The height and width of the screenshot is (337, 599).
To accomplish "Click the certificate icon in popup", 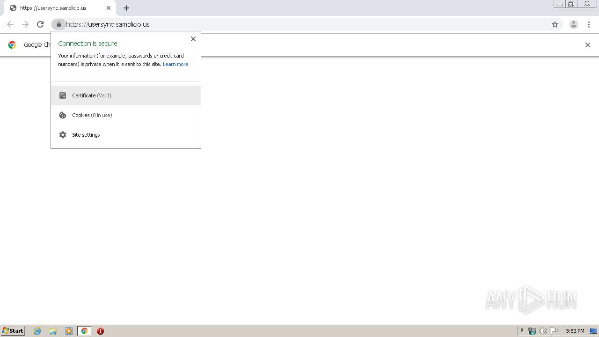I will click(x=63, y=95).
